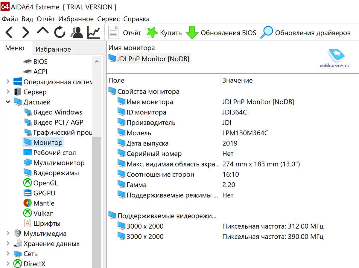Expand the Сервер node
This screenshot has height=268, width=359.
[7, 92]
